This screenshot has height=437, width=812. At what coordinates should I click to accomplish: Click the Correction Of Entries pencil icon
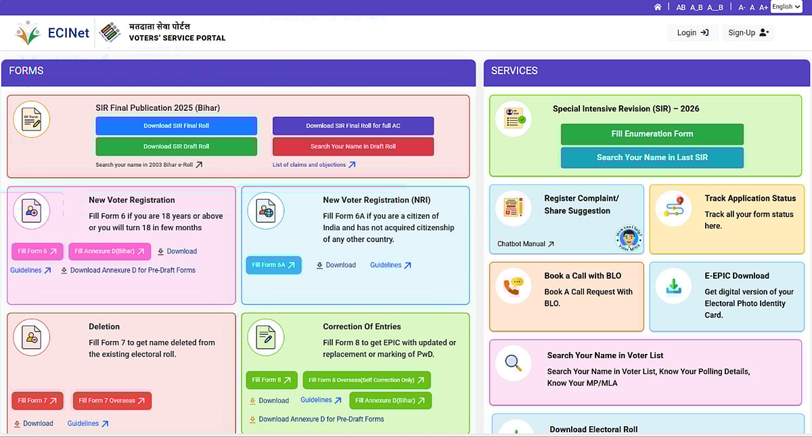point(265,337)
